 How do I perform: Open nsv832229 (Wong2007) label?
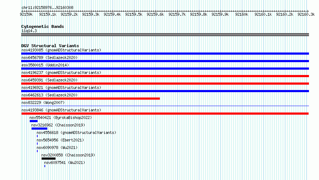click(43, 102)
